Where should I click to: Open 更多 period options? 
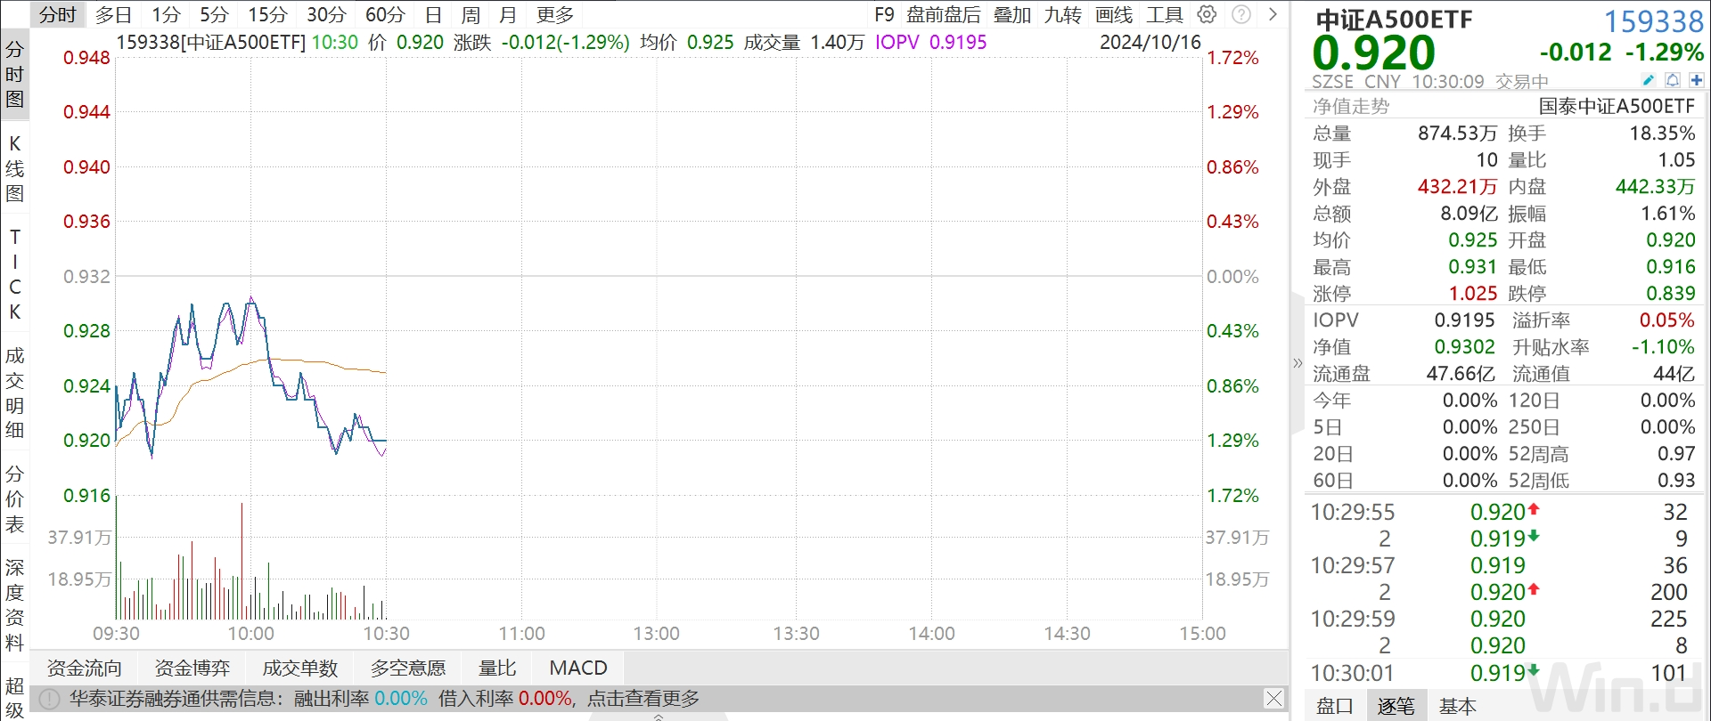click(555, 14)
